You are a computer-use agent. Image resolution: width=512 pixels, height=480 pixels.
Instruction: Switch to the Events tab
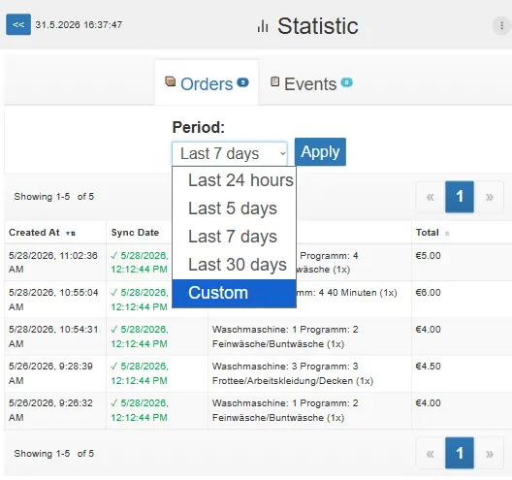tap(311, 83)
